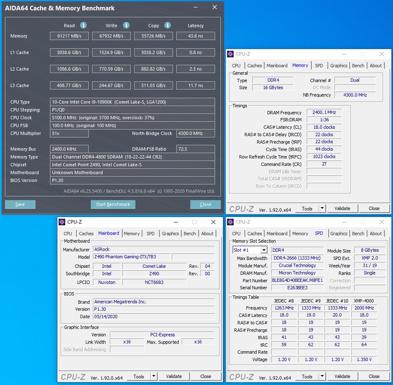Click L3 Cache latency 11.7 ns
The height and width of the screenshot is (385, 393).
pos(196,85)
